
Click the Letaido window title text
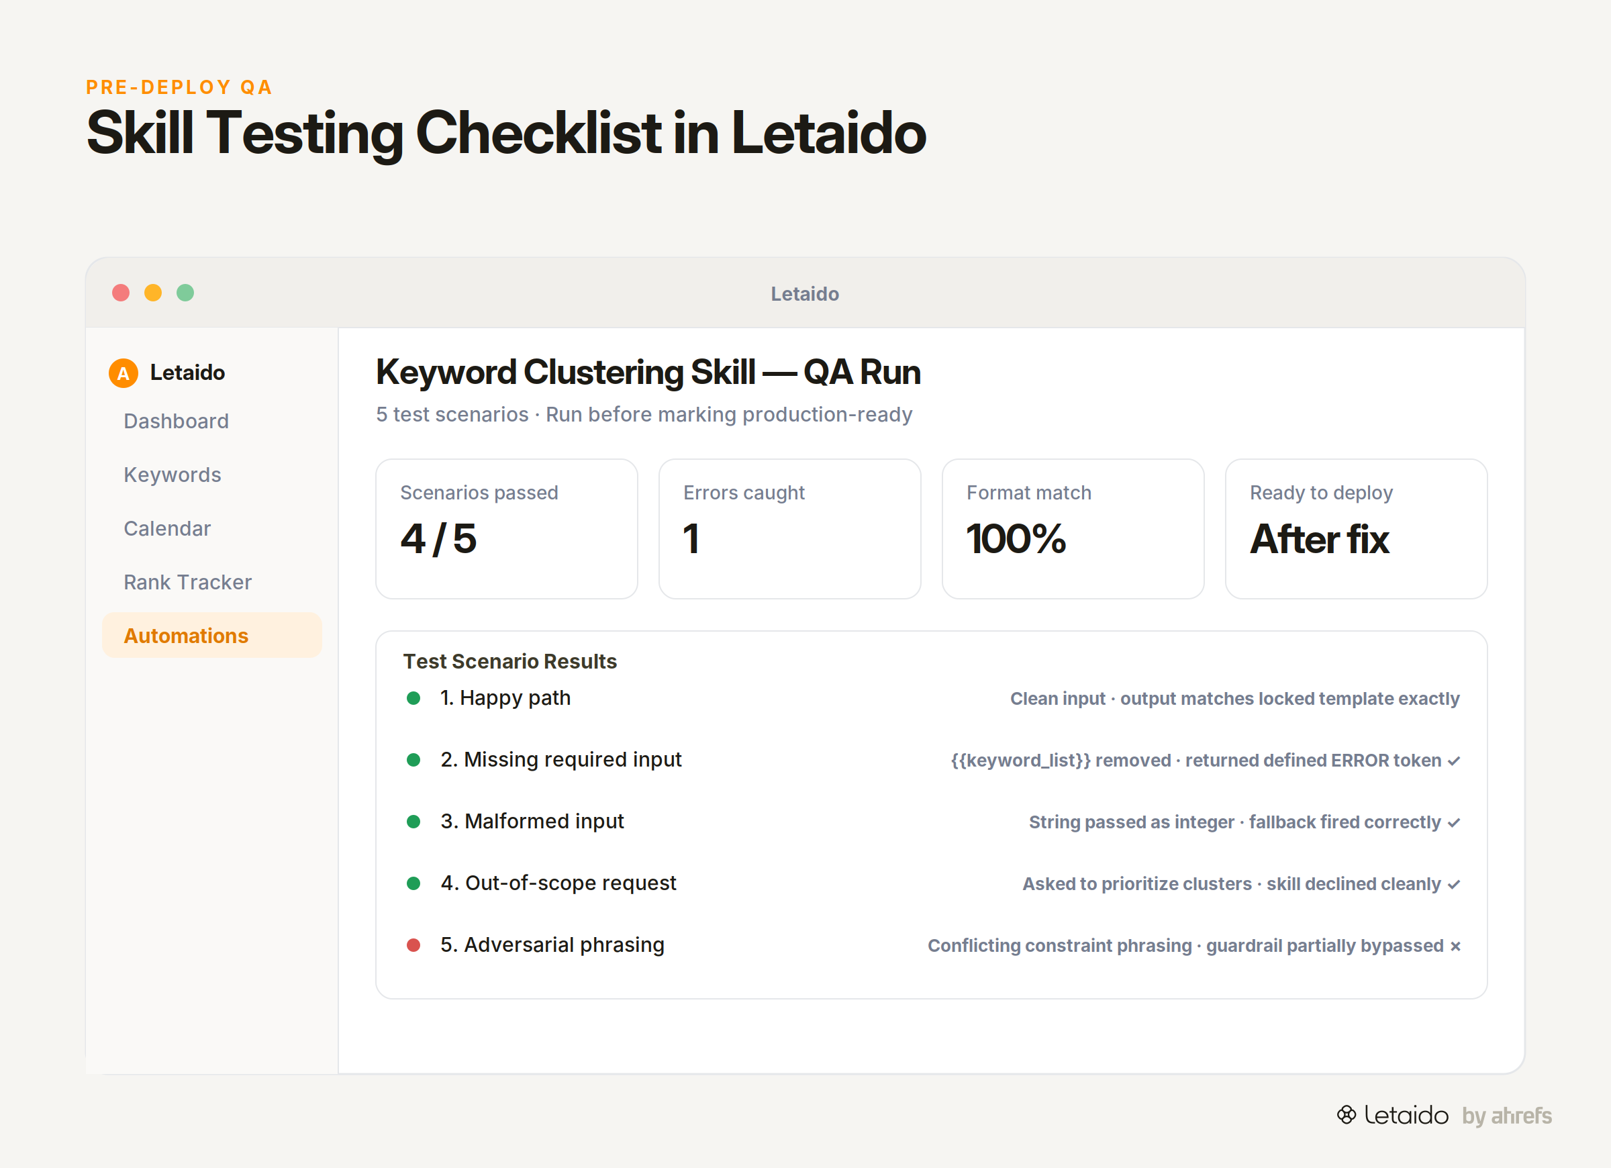click(805, 294)
